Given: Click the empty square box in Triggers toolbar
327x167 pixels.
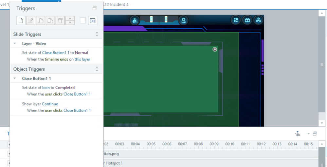Looking at the screenshot, I should coord(83,21).
